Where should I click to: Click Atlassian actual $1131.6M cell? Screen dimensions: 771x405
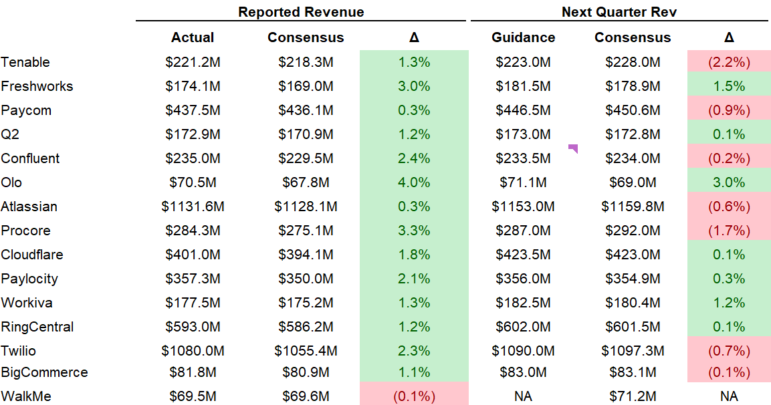pos(193,207)
